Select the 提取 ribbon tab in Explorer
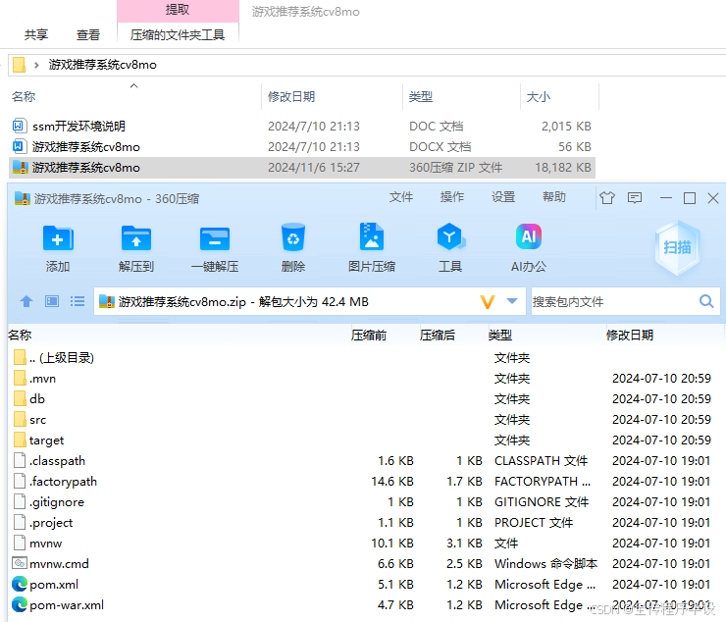This screenshot has width=726, height=622. [x=178, y=10]
